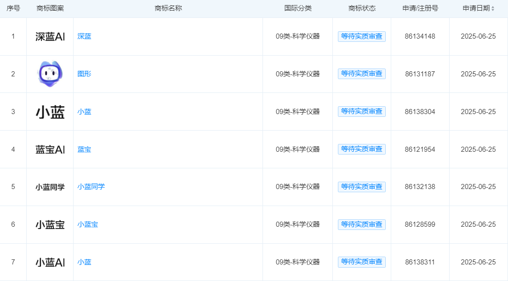Viewport: 508px width, 281px height.
Task: Select 09类-科学仪器 in the 蓝宝 row
Action: click(x=298, y=149)
